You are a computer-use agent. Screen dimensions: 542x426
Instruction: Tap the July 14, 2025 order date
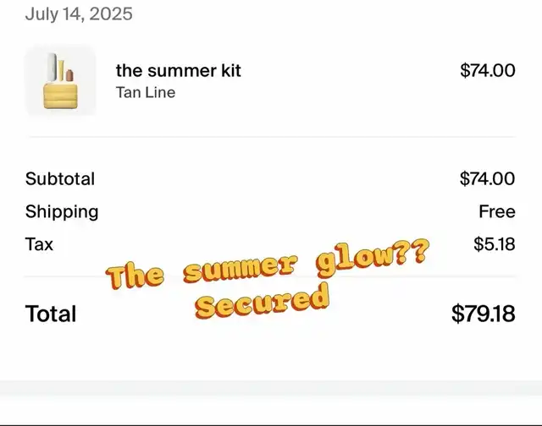coord(79,14)
